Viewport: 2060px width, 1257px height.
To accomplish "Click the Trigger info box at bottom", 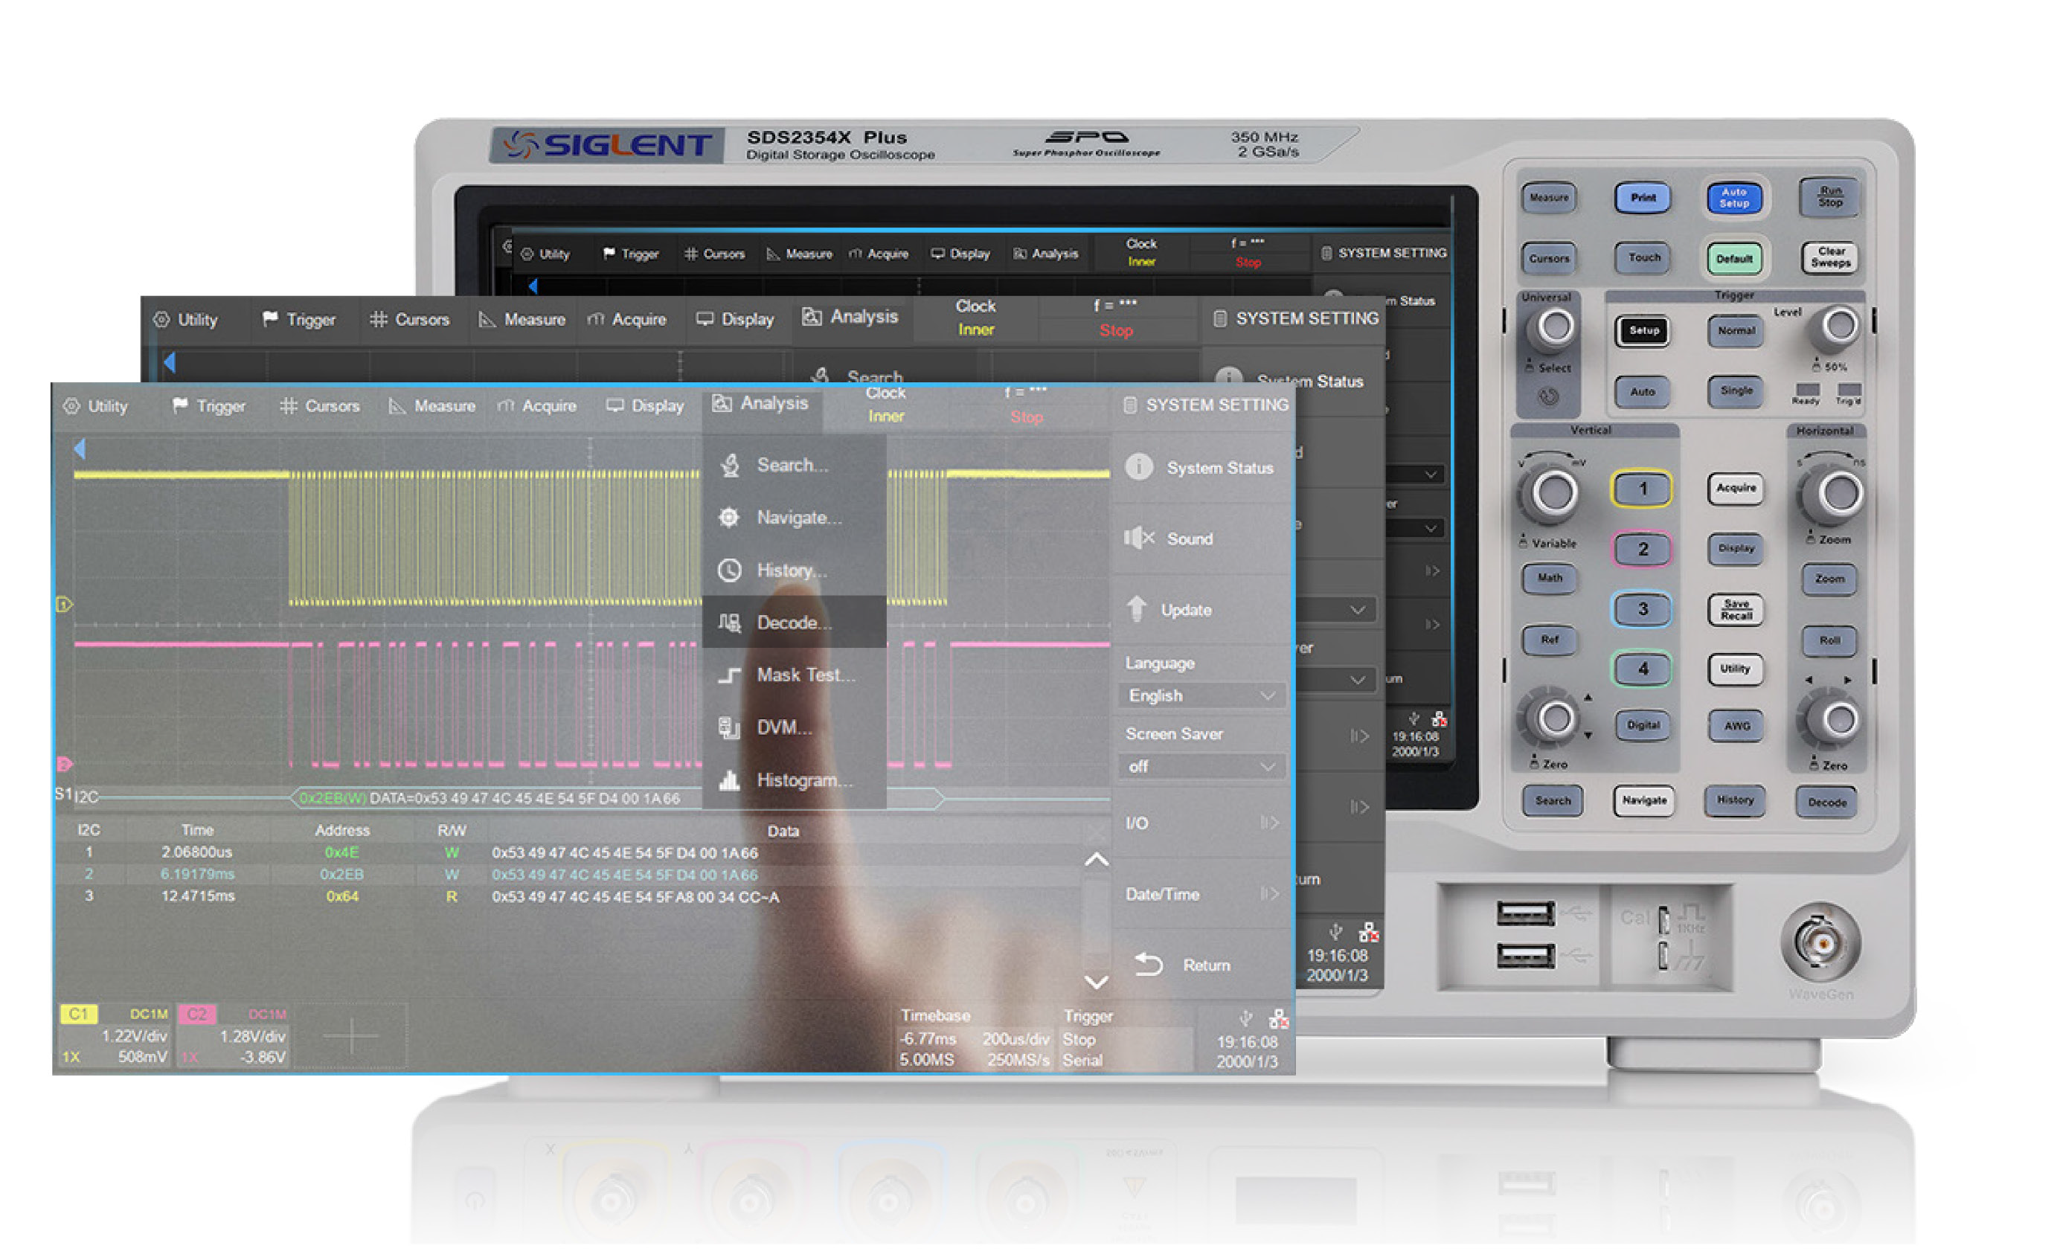I will tap(1126, 1038).
